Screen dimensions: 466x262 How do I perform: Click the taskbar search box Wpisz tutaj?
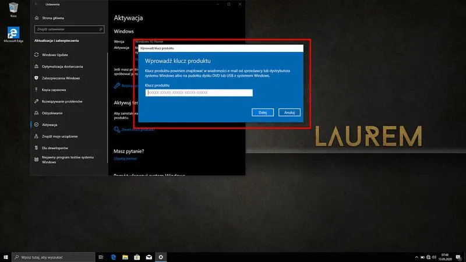pos(54,257)
